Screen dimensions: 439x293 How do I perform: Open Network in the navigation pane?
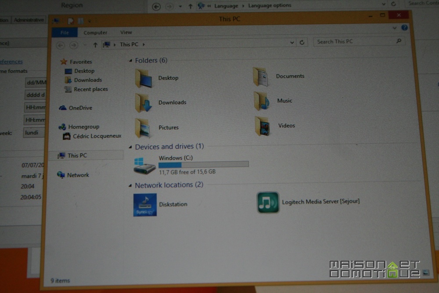73,175
